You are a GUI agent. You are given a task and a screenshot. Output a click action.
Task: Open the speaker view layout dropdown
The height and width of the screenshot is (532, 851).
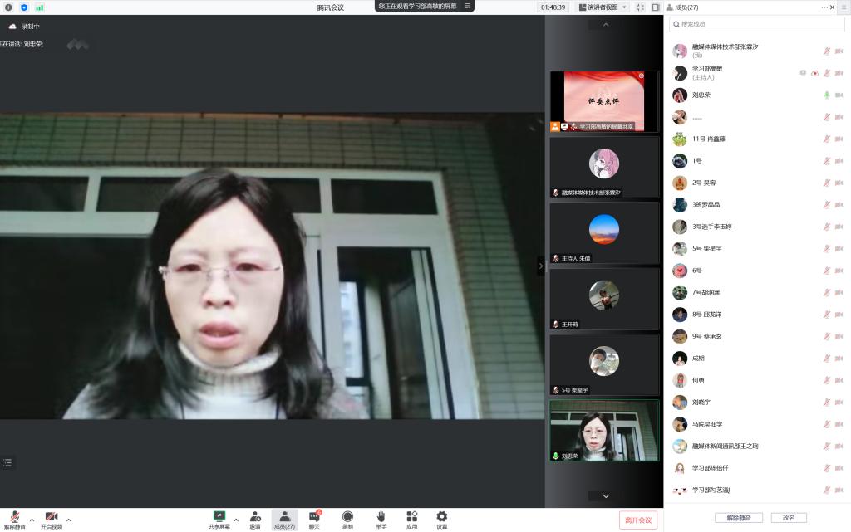(x=603, y=7)
